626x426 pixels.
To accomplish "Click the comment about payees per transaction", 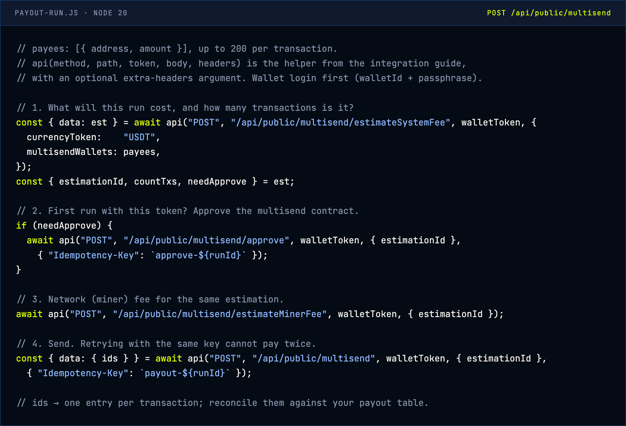I will point(177,49).
